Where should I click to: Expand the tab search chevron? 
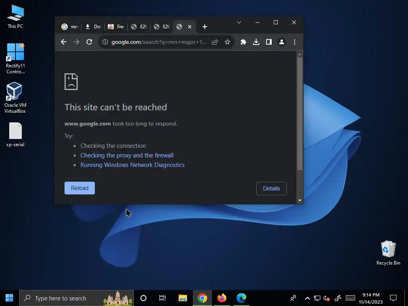(239, 22)
